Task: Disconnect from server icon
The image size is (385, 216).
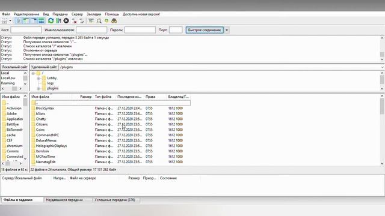Action: (74, 21)
